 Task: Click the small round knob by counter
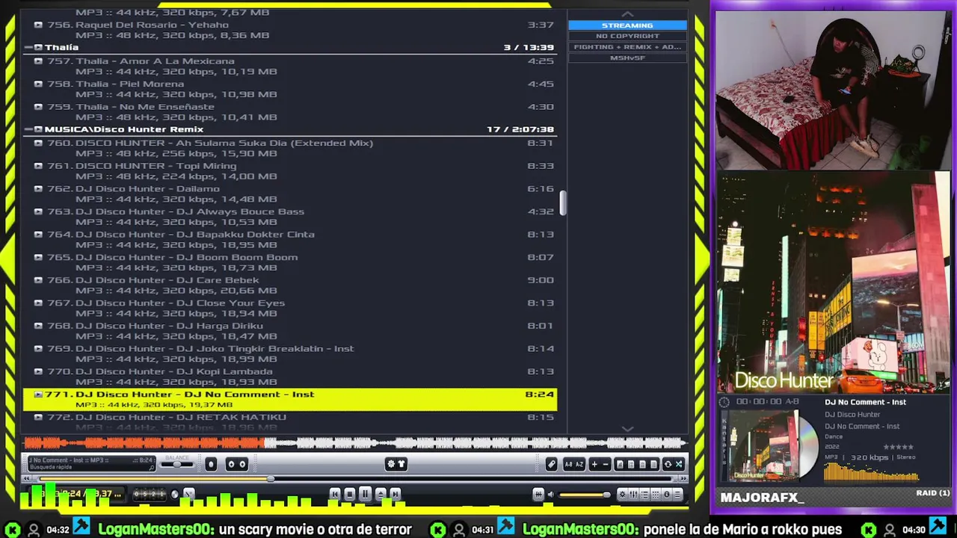[175, 495]
